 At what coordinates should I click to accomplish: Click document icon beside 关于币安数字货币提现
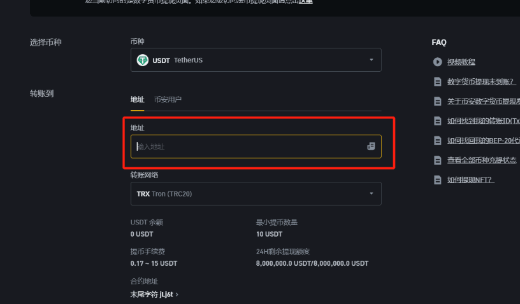(x=438, y=101)
